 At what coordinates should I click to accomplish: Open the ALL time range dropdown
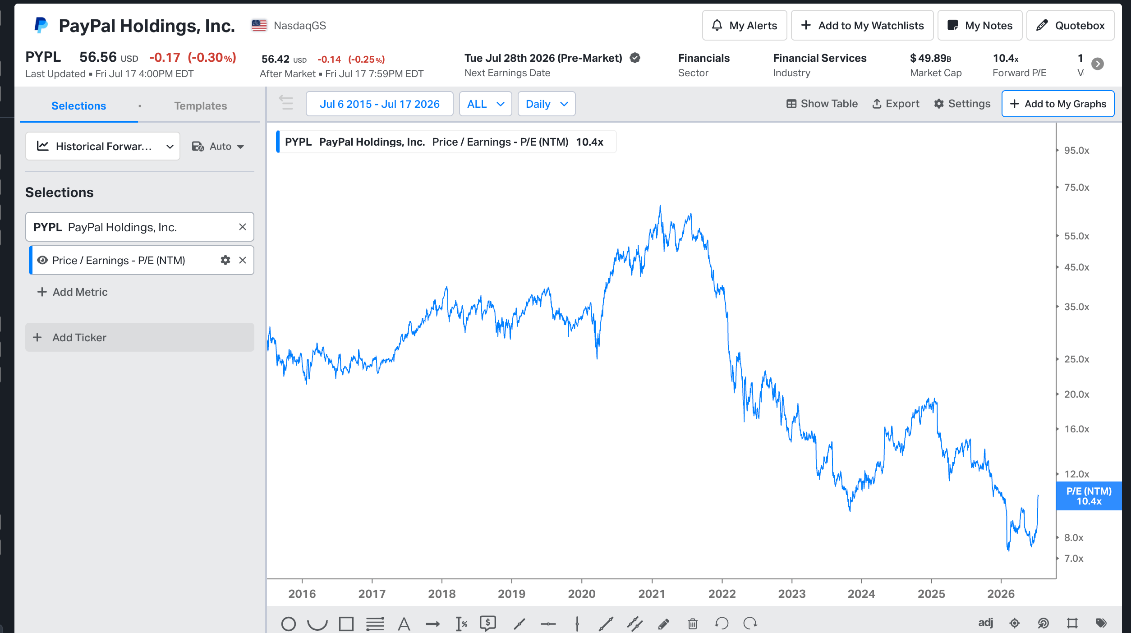(485, 104)
